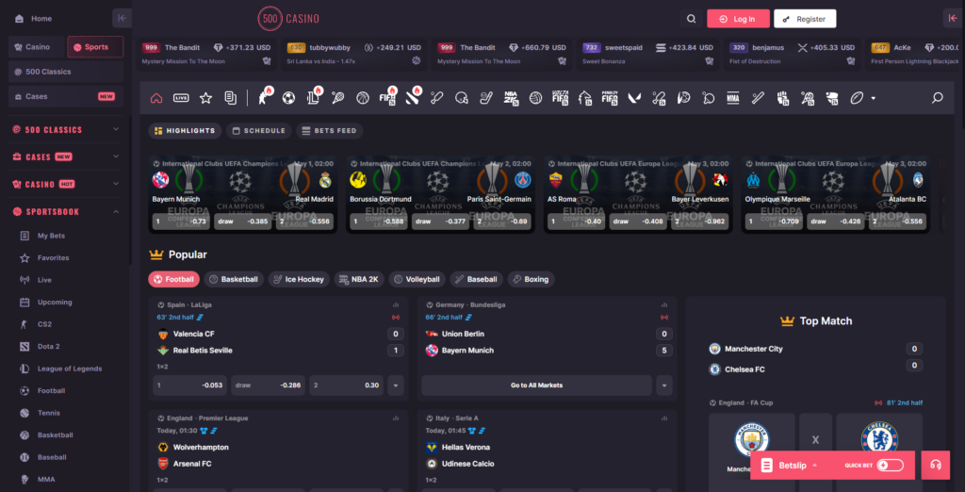965x492 pixels.
Task: Pick Bayern Munich win odds -0.73
Action: pyautogui.click(x=181, y=221)
